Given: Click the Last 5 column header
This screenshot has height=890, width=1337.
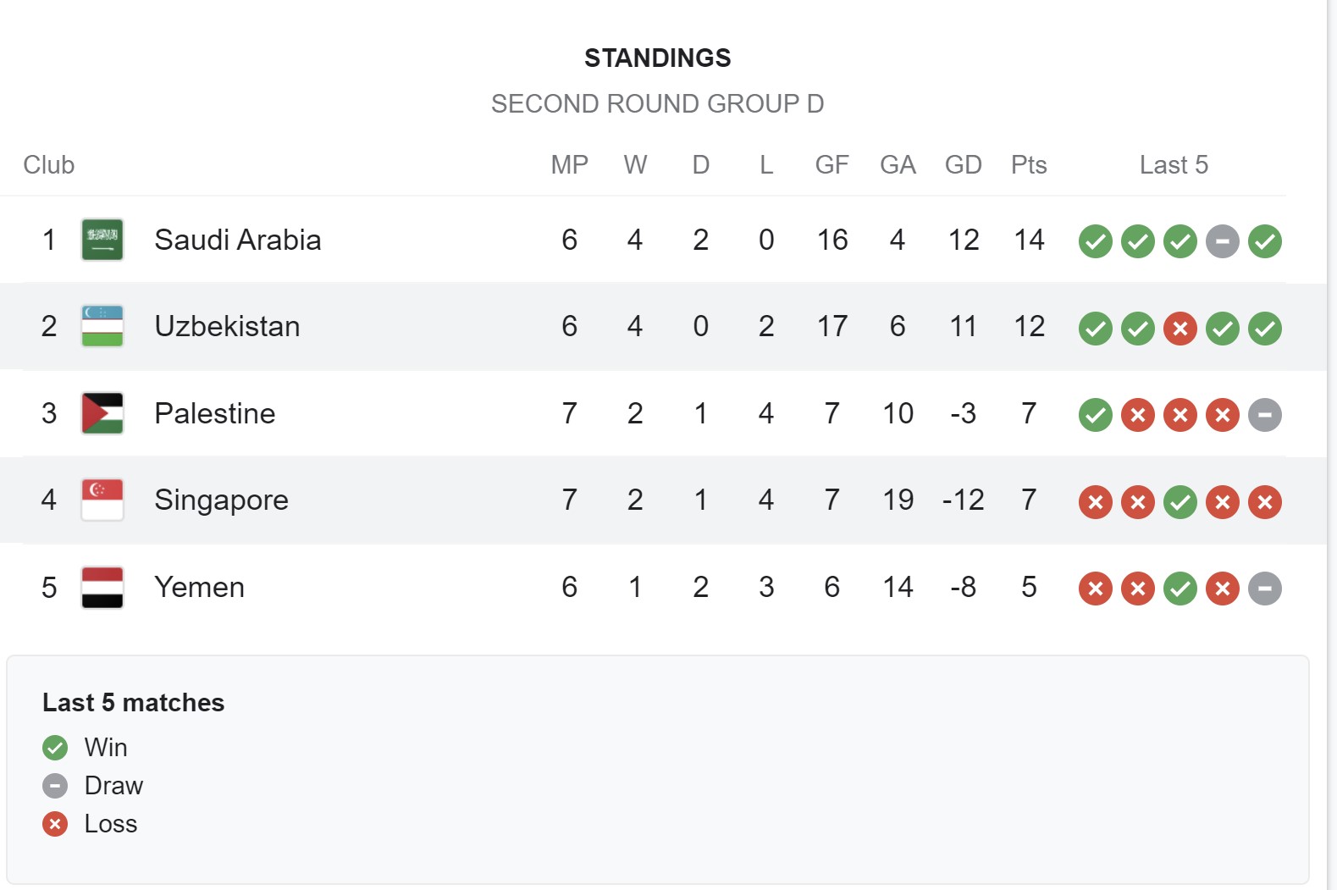Looking at the screenshot, I should coord(1174,164).
